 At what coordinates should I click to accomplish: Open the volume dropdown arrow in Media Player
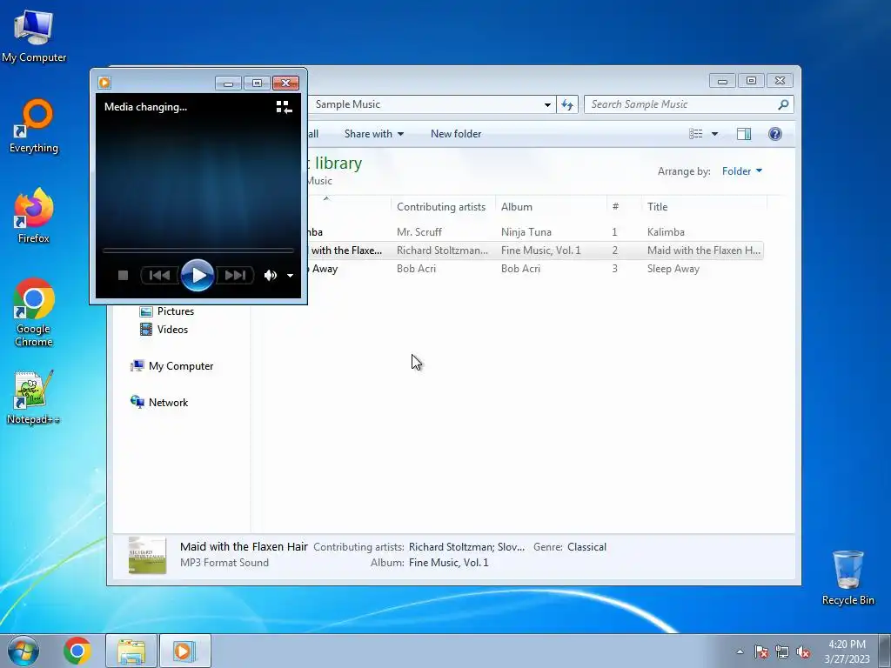[290, 276]
